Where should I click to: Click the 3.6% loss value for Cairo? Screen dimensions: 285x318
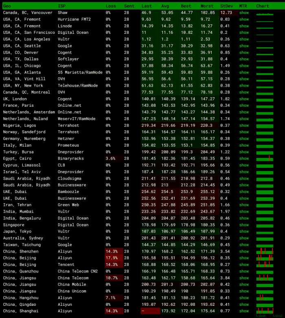(x=111, y=159)
